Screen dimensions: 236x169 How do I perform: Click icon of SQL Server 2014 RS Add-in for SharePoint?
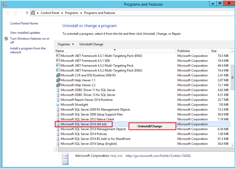(58, 139)
